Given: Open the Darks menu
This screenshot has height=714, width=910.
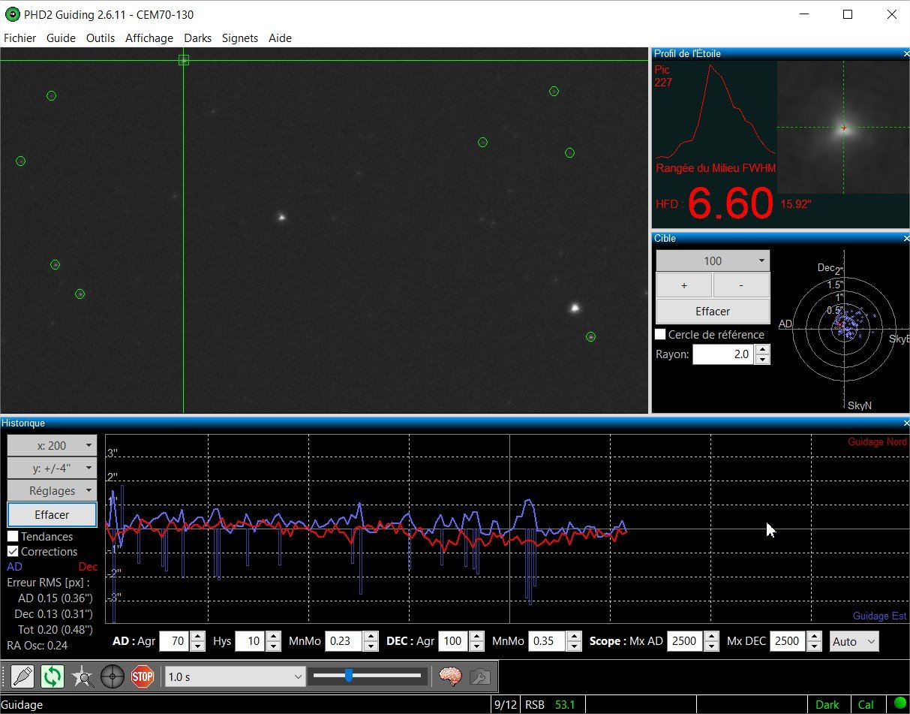Looking at the screenshot, I should 197,38.
